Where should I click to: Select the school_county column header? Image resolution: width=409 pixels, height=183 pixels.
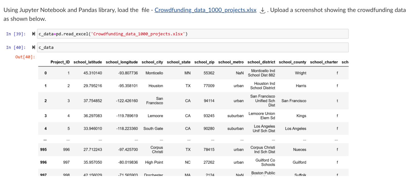(292, 62)
